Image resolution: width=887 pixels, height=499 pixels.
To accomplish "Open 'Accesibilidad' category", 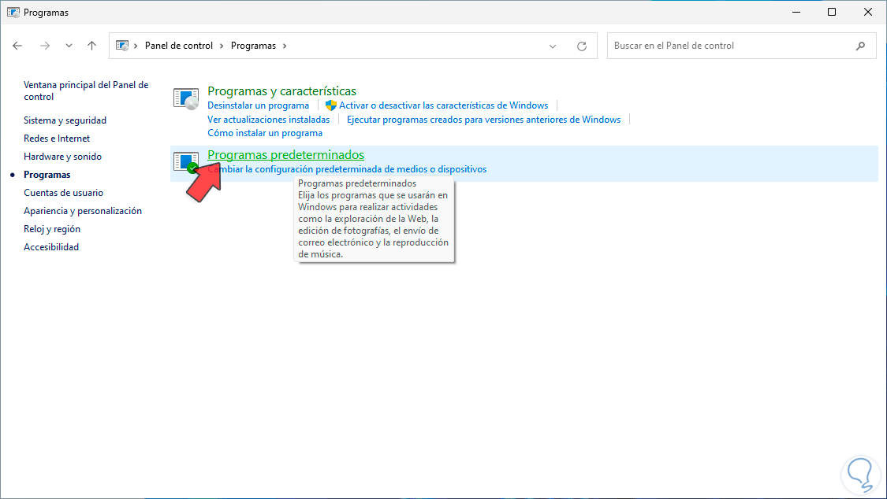I will point(51,246).
